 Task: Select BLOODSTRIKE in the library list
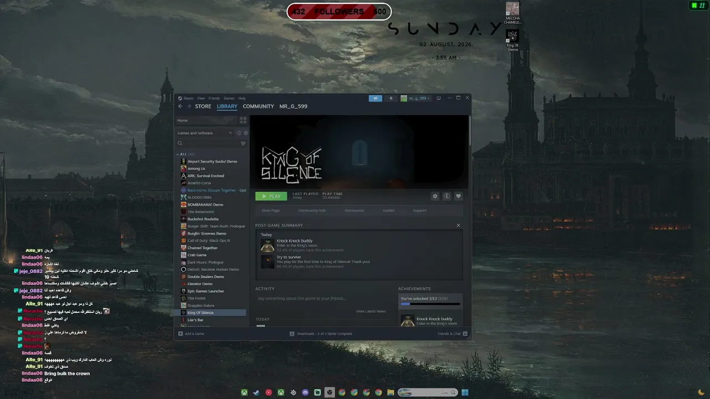[200, 197]
